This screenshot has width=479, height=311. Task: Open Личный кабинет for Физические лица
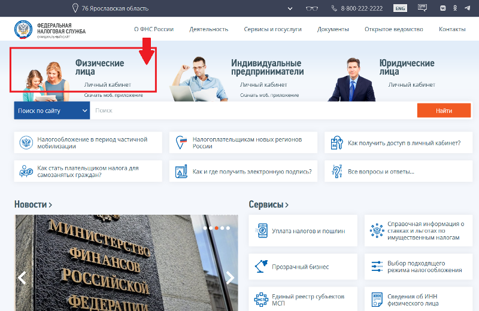(108, 84)
